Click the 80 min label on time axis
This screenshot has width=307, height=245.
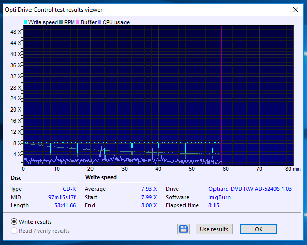(293, 169)
